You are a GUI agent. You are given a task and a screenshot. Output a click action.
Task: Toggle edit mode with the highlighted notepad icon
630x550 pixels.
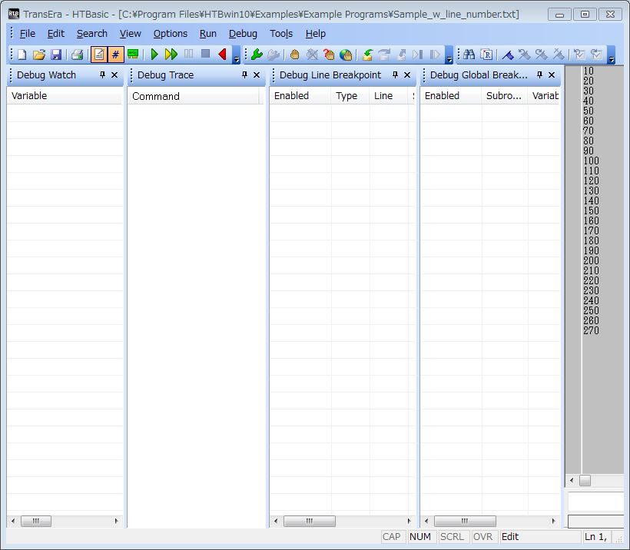click(99, 55)
